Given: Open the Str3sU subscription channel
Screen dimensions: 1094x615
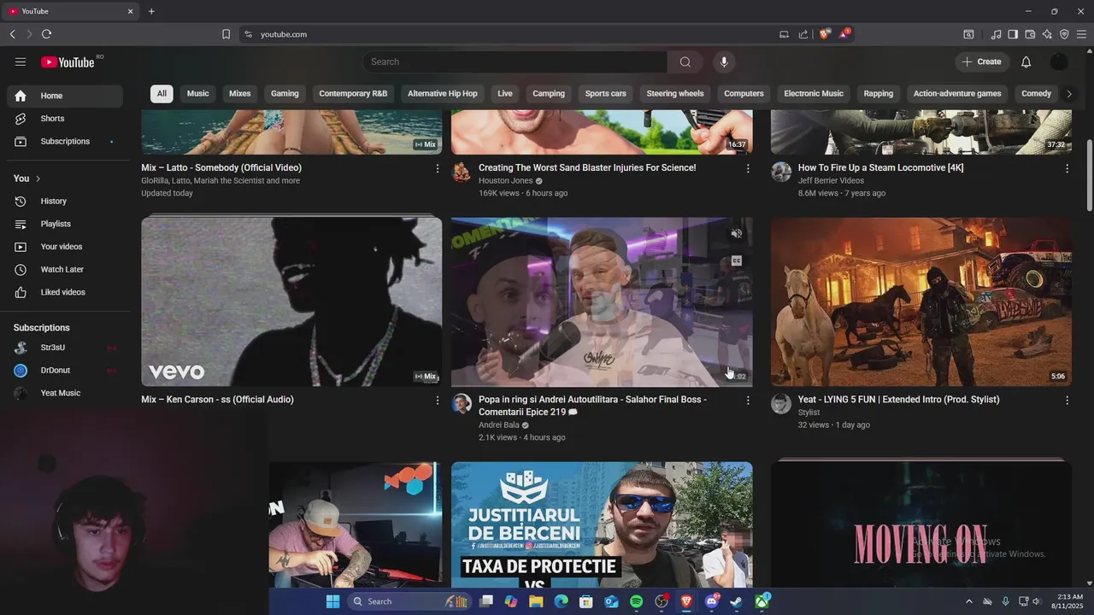Looking at the screenshot, I should click(65, 348).
